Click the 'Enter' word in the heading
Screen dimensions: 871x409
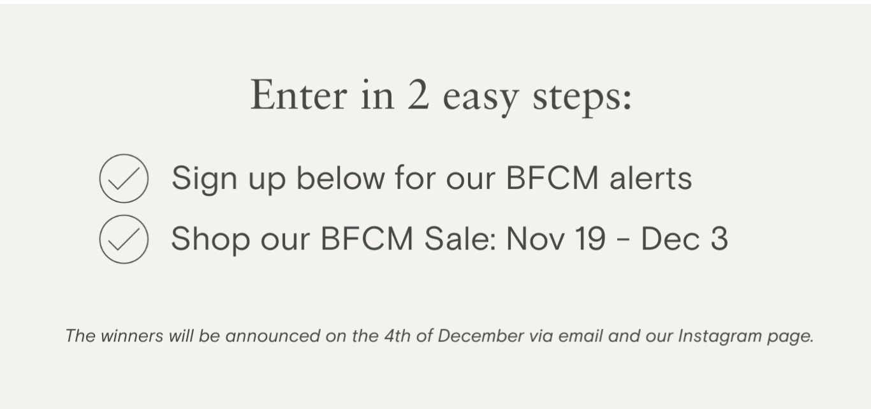(x=298, y=95)
